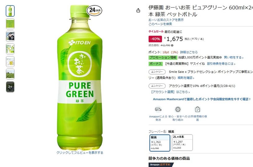Click the エントリー button for dポイント還元

157,86
